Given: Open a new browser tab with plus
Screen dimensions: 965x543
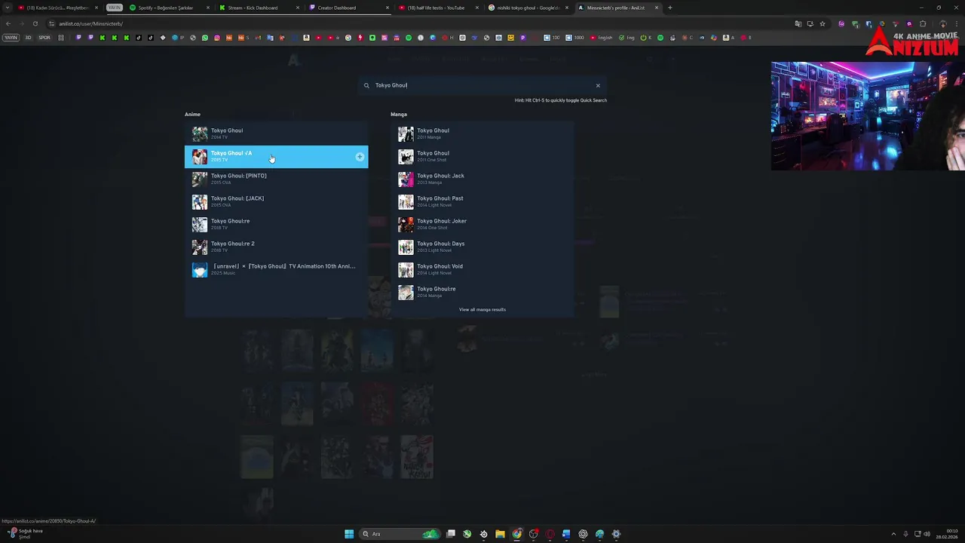Looking at the screenshot, I should 669,8.
